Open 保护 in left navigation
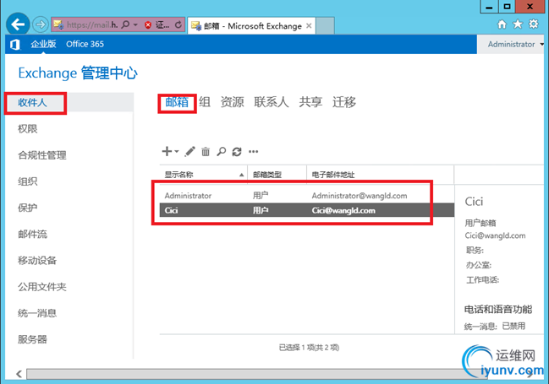The height and width of the screenshot is (384, 549). pos(28,208)
